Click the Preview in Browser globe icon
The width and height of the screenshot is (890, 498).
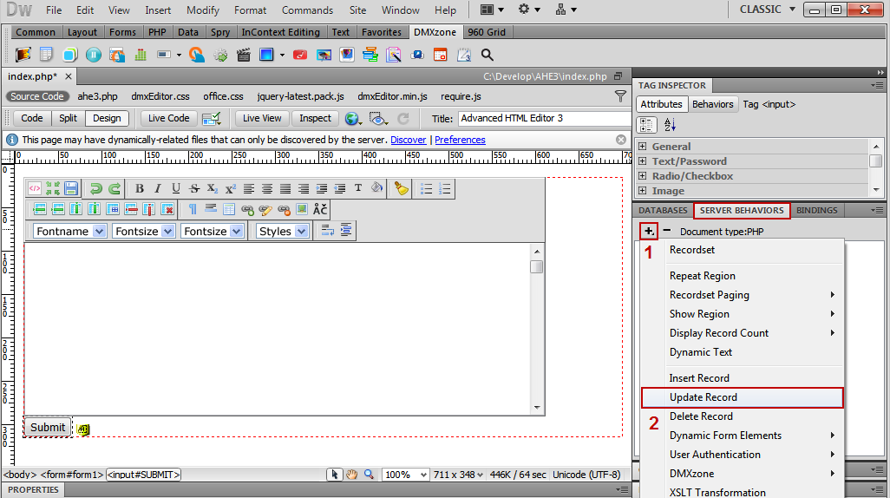353,118
